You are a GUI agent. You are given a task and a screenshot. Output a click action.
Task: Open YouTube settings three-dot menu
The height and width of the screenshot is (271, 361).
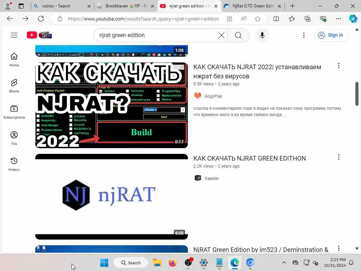304,35
